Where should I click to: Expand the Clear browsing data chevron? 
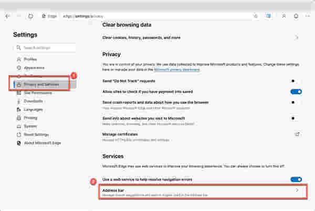click(297, 38)
